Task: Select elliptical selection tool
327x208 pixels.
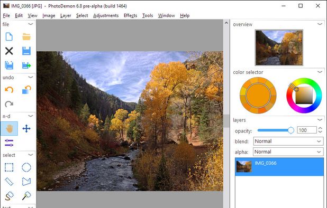Action: pyautogui.click(x=26, y=167)
